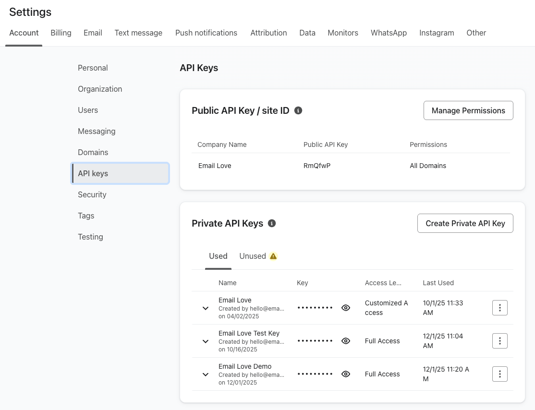The width and height of the screenshot is (535, 410).
Task: Open Security in sidebar
Action: pyautogui.click(x=92, y=194)
